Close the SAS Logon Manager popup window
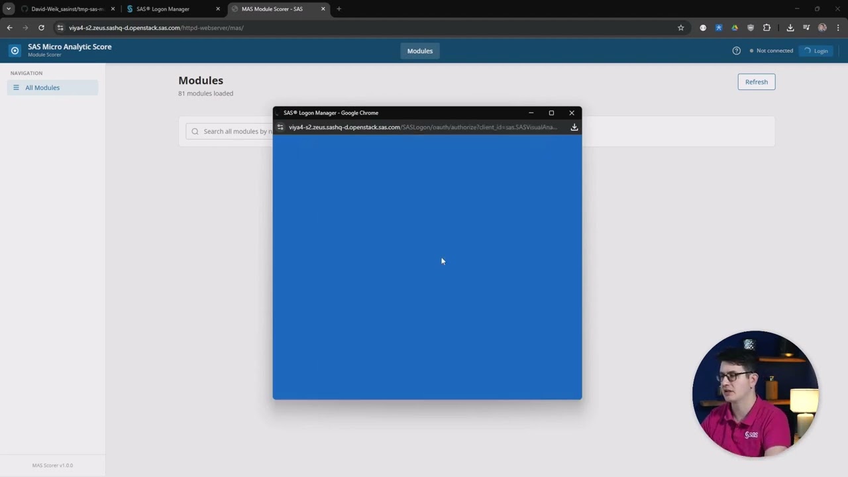The image size is (848, 477). click(572, 113)
